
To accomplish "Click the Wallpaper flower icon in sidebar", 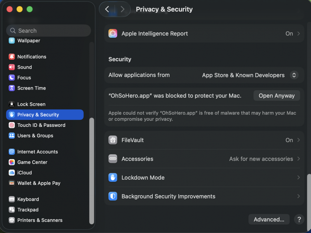I will [x=12, y=40].
